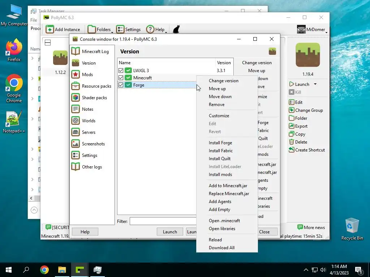Open the instance Settings page icon
The image size is (370, 277).
point(76,155)
